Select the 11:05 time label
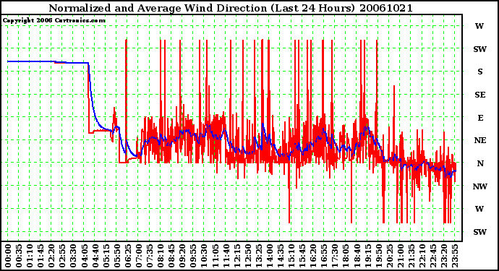 click(215, 256)
